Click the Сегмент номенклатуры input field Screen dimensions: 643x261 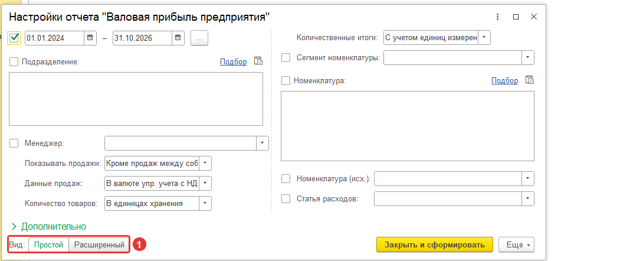click(453, 57)
